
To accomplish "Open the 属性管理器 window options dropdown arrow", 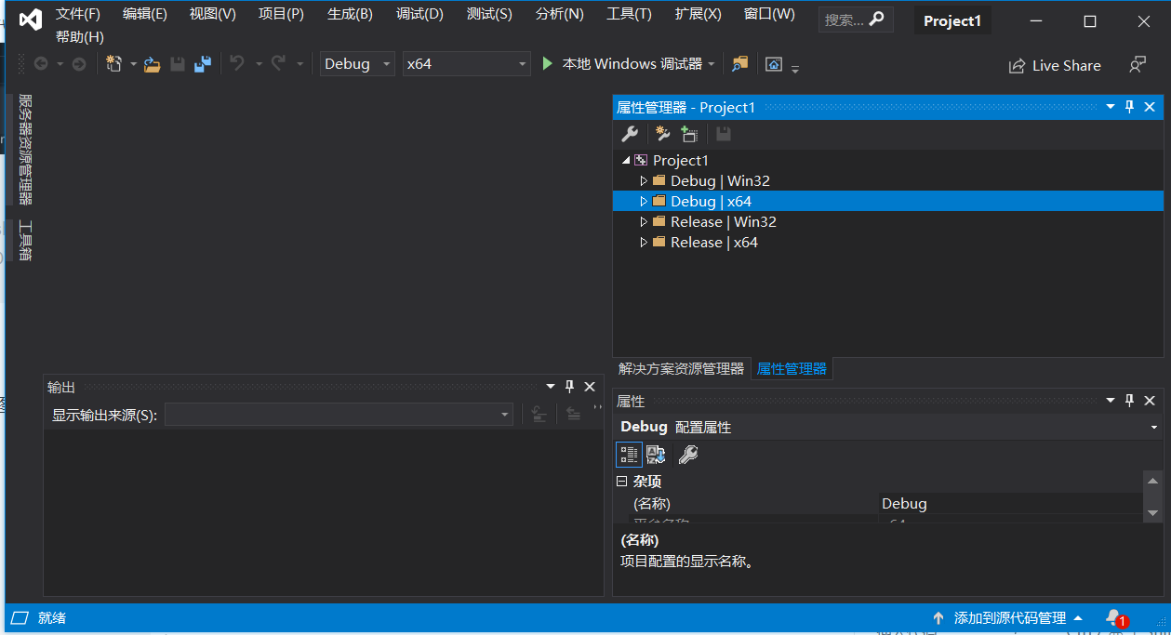I will (x=1111, y=107).
